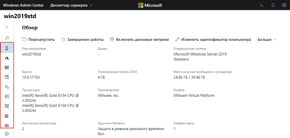Click disk space value 24.86 ГБ / 39.46 ГБ

click(x=189, y=77)
